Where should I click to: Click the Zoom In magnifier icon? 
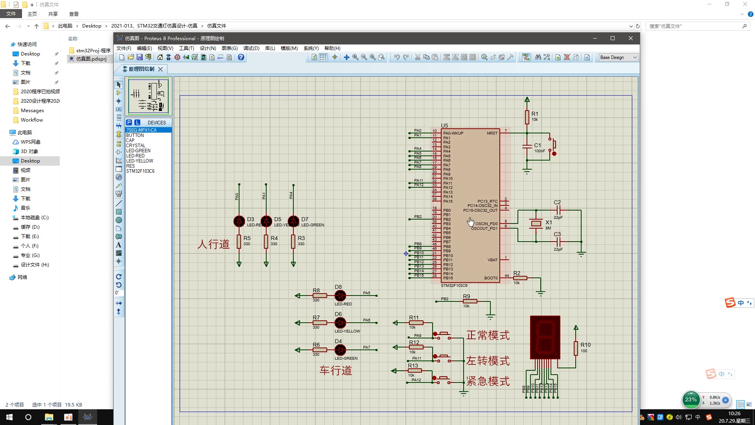[x=355, y=57]
